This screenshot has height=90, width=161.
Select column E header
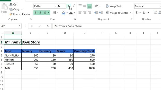click(x=84, y=33)
